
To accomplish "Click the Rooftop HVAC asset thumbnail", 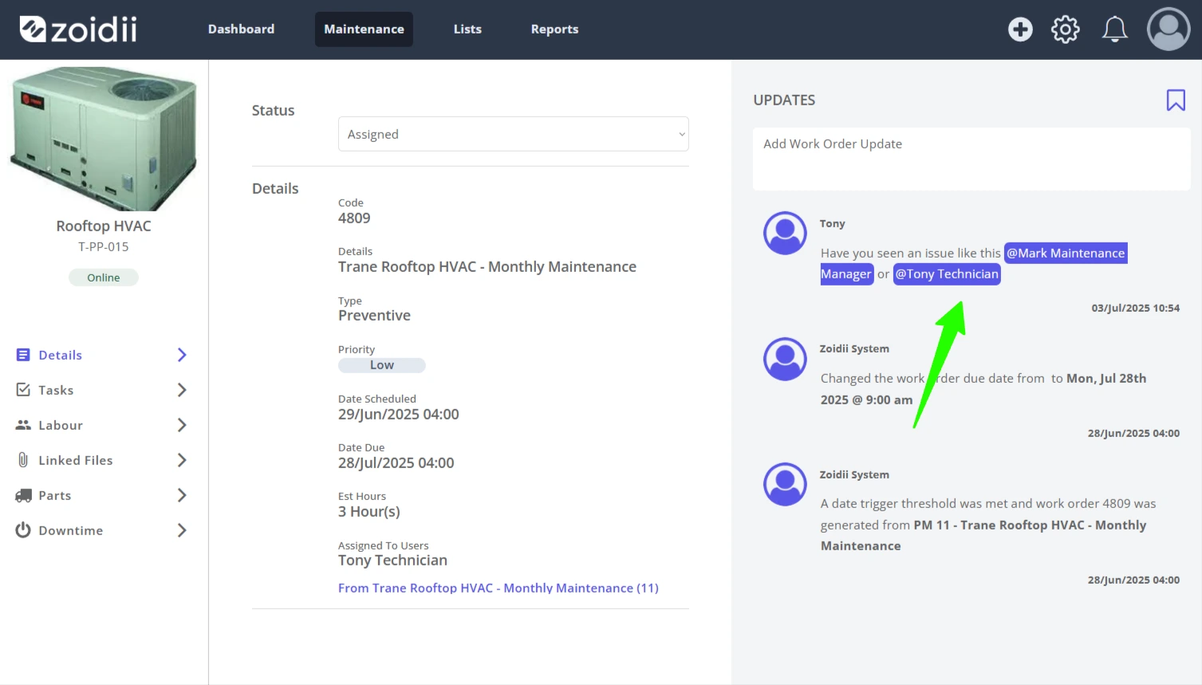I will tap(104, 138).
